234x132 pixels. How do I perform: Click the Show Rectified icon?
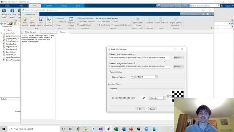tap(162, 19)
